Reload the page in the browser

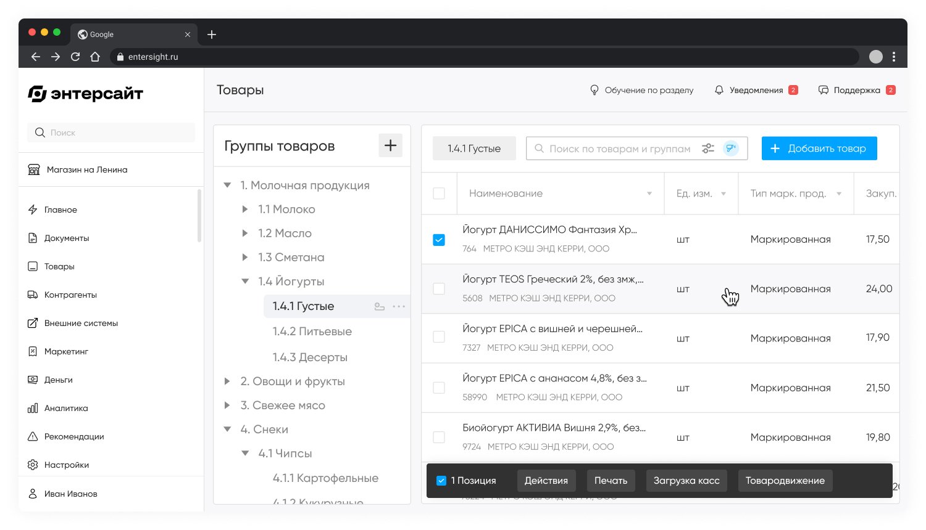[x=75, y=57]
